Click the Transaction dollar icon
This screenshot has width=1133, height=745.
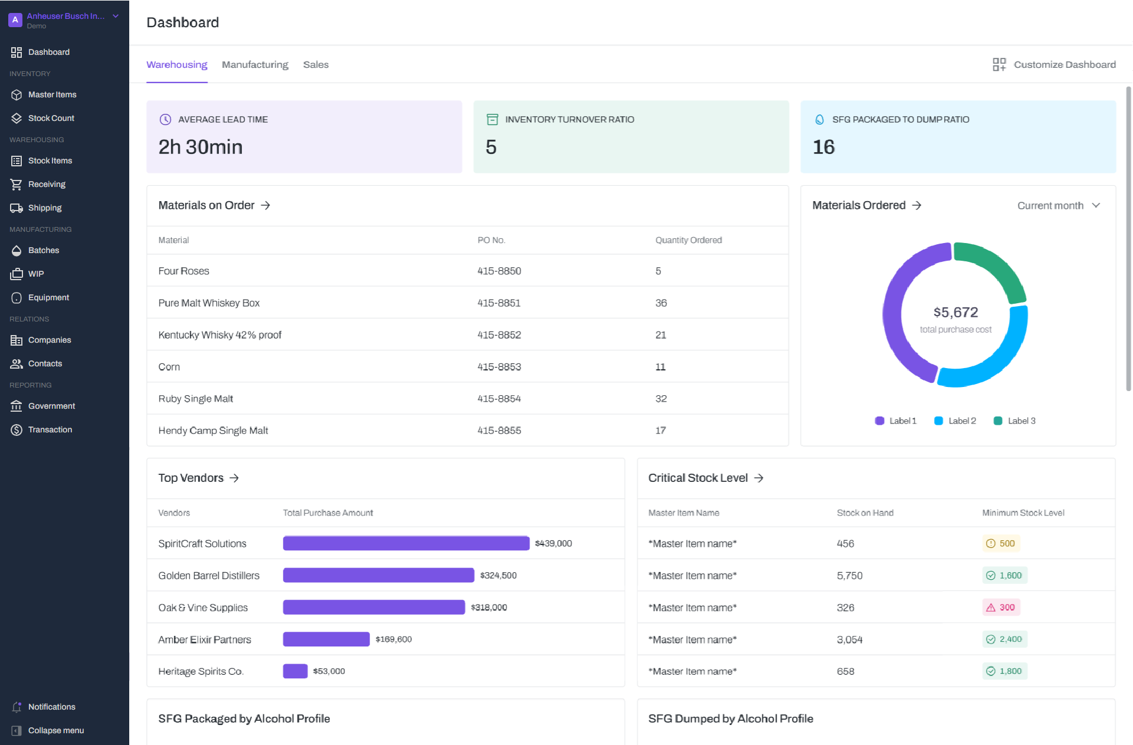(17, 429)
